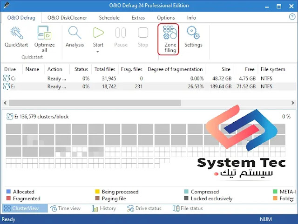Screen dimensions: 298x224
Task: Click the 189.64 GB size cell
Action: click(221, 86)
